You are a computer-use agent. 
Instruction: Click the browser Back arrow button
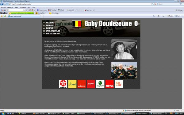point(2,4)
